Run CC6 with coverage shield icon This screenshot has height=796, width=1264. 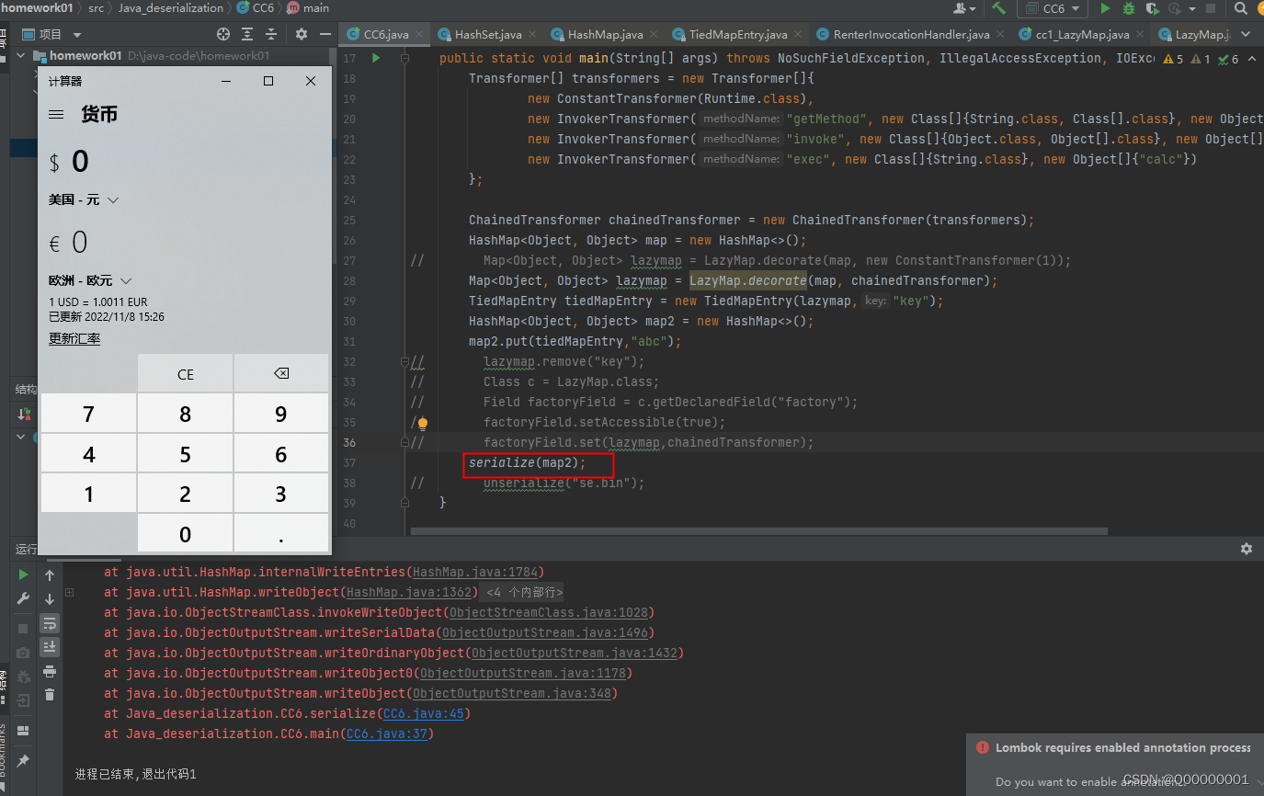pyautogui.click(x=1152, y=8)
